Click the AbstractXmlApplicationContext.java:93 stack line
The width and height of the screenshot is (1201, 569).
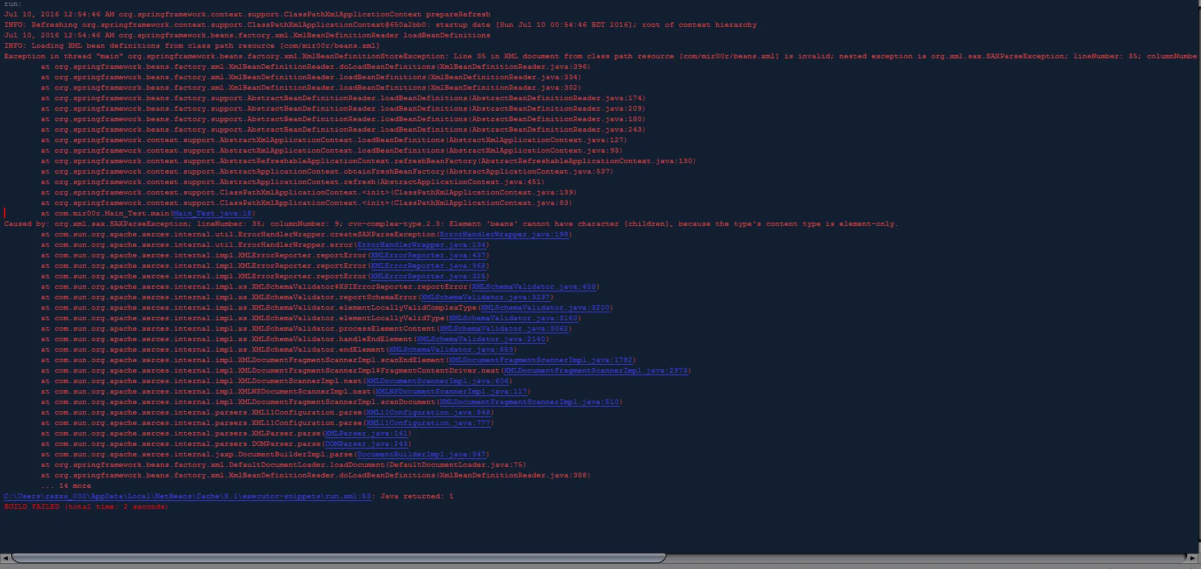point(332,151)
